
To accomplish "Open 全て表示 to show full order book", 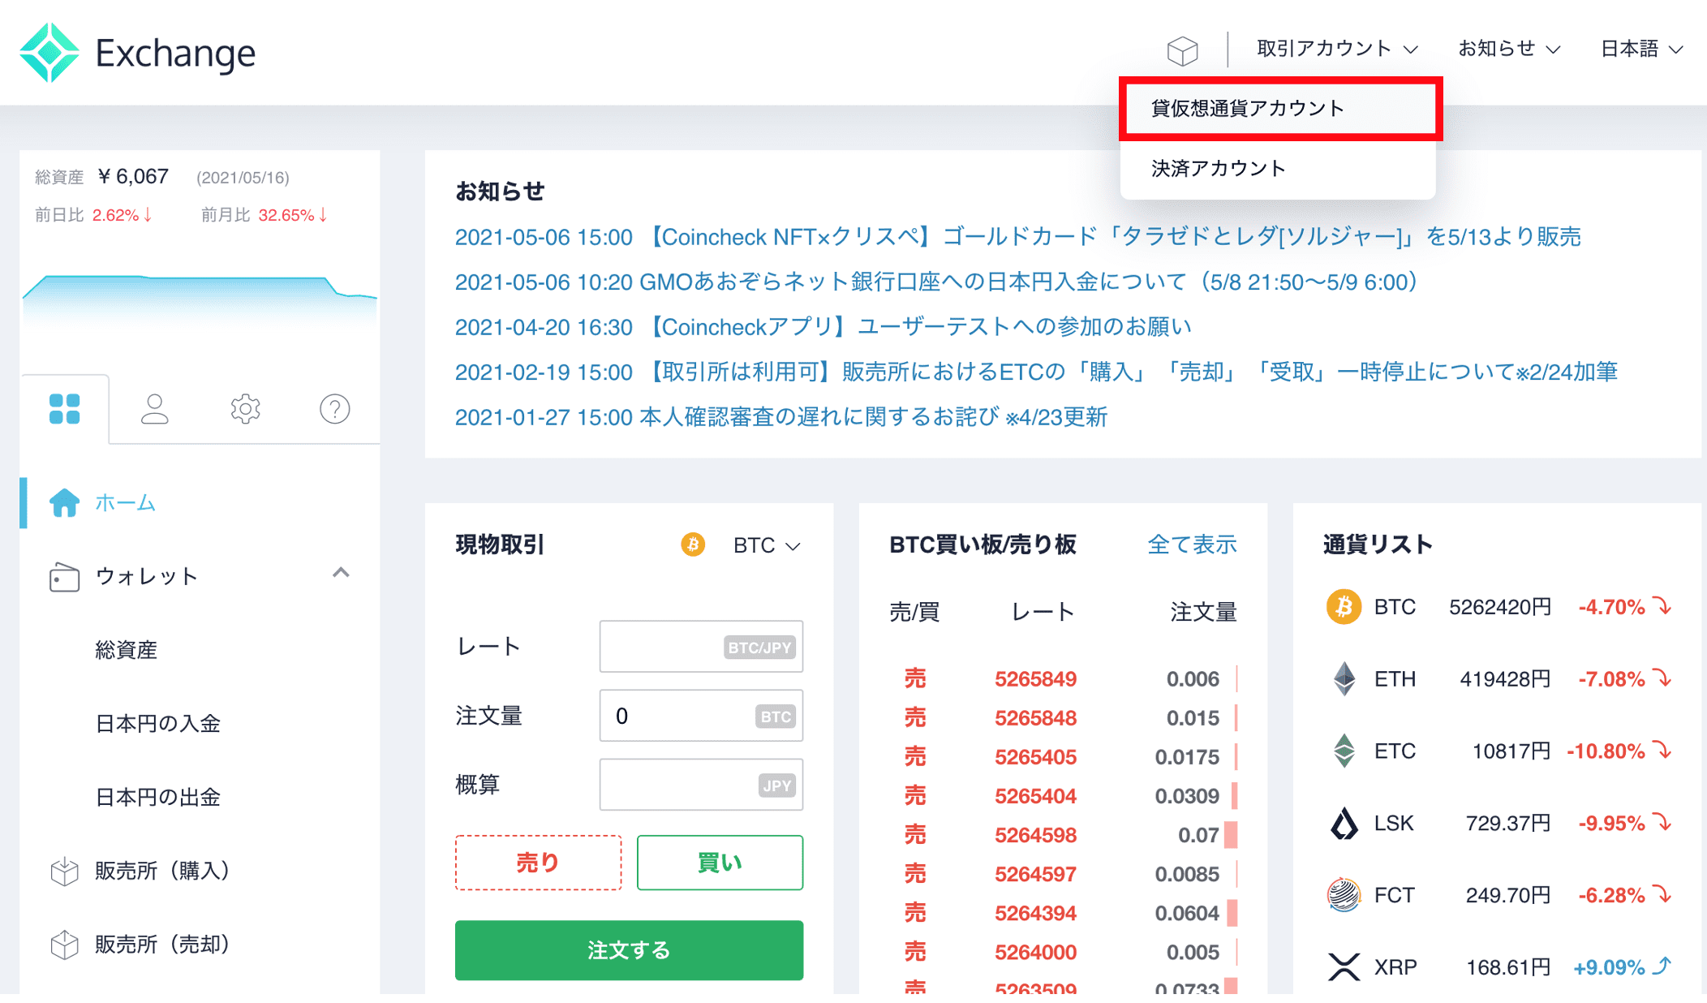I will pos(1192,545).
